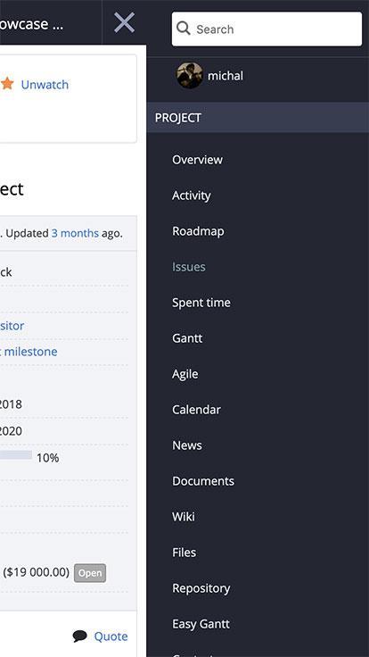Focus the Search input field
This screenshot has height=657, width=369.
coord(266,29)
